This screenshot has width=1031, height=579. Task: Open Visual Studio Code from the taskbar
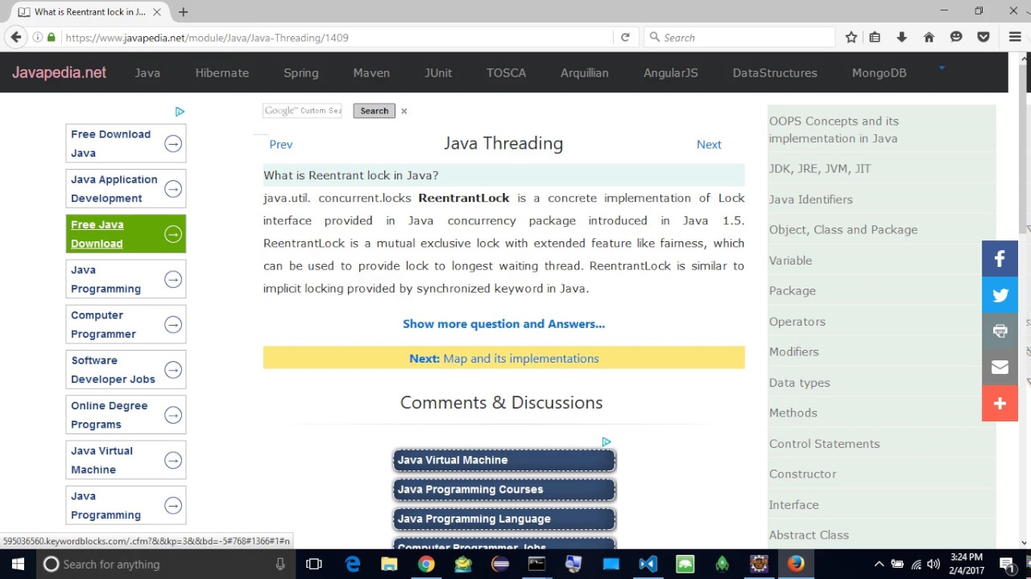coord(648,565)
